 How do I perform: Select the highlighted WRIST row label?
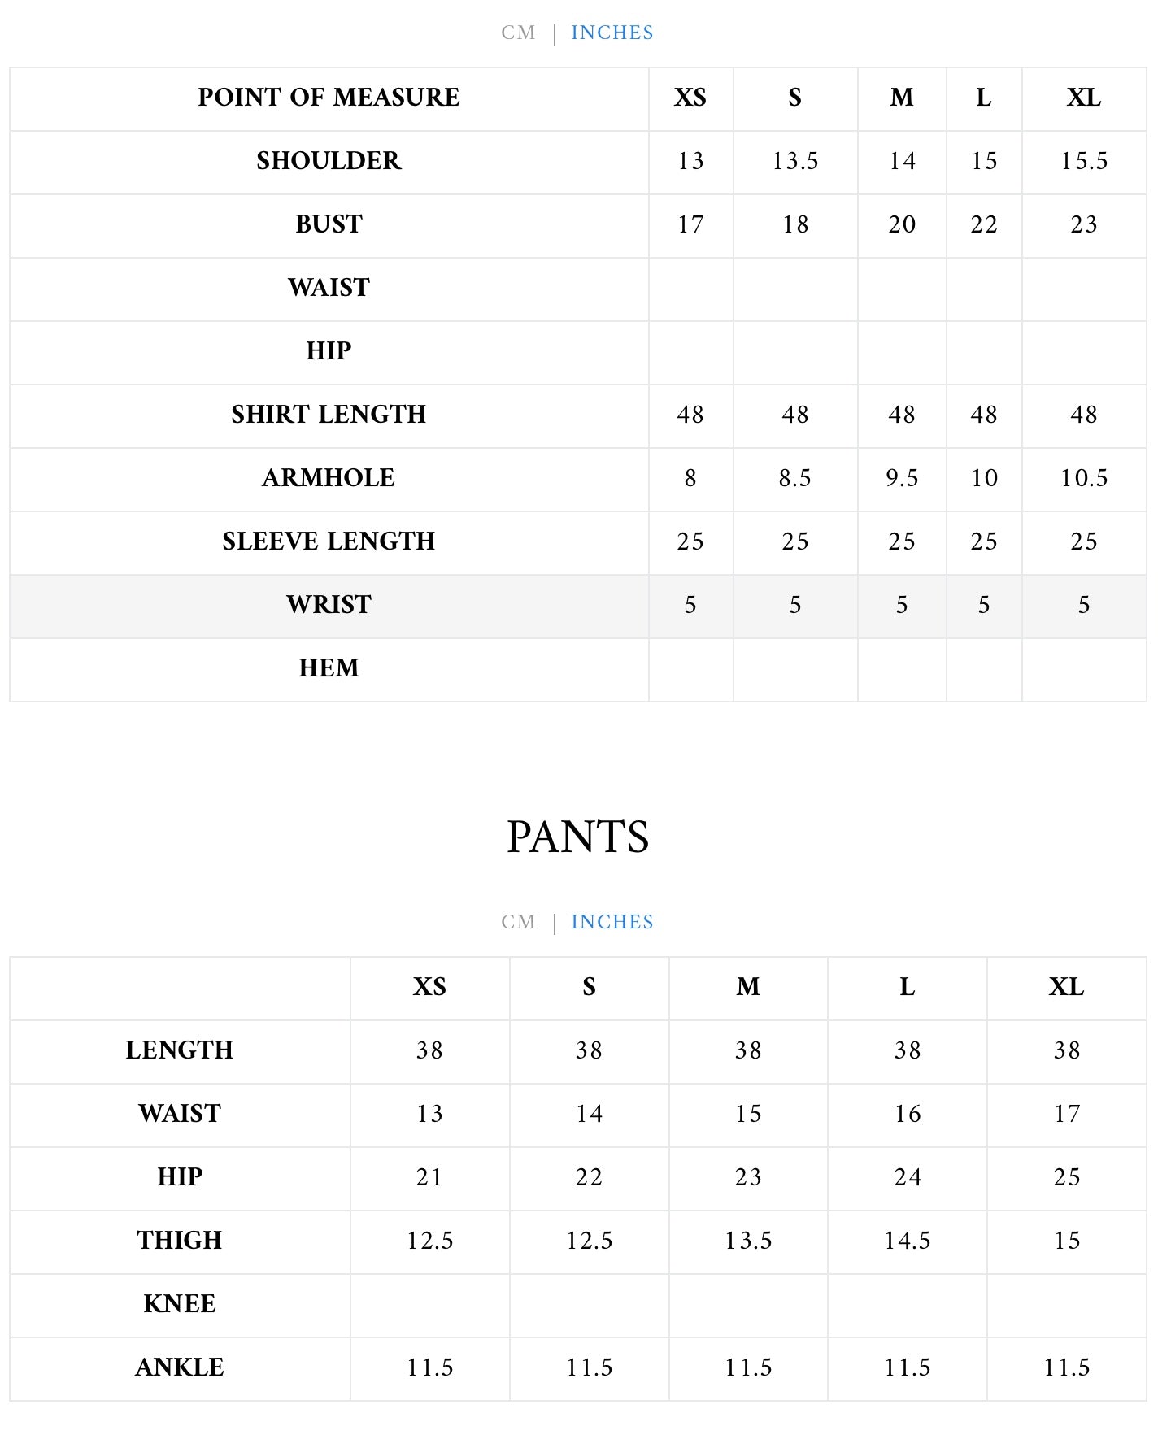(329, 605)
